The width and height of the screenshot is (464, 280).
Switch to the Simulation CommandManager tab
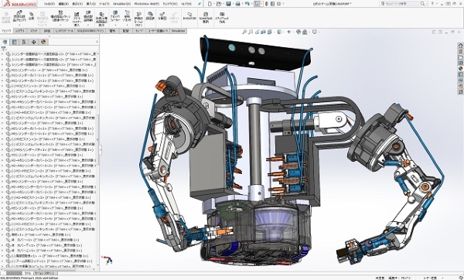(x=178, y=31)
